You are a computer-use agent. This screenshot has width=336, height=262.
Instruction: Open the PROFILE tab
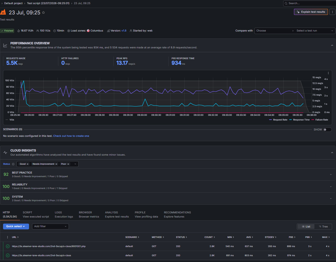click(x=146, y=214)
